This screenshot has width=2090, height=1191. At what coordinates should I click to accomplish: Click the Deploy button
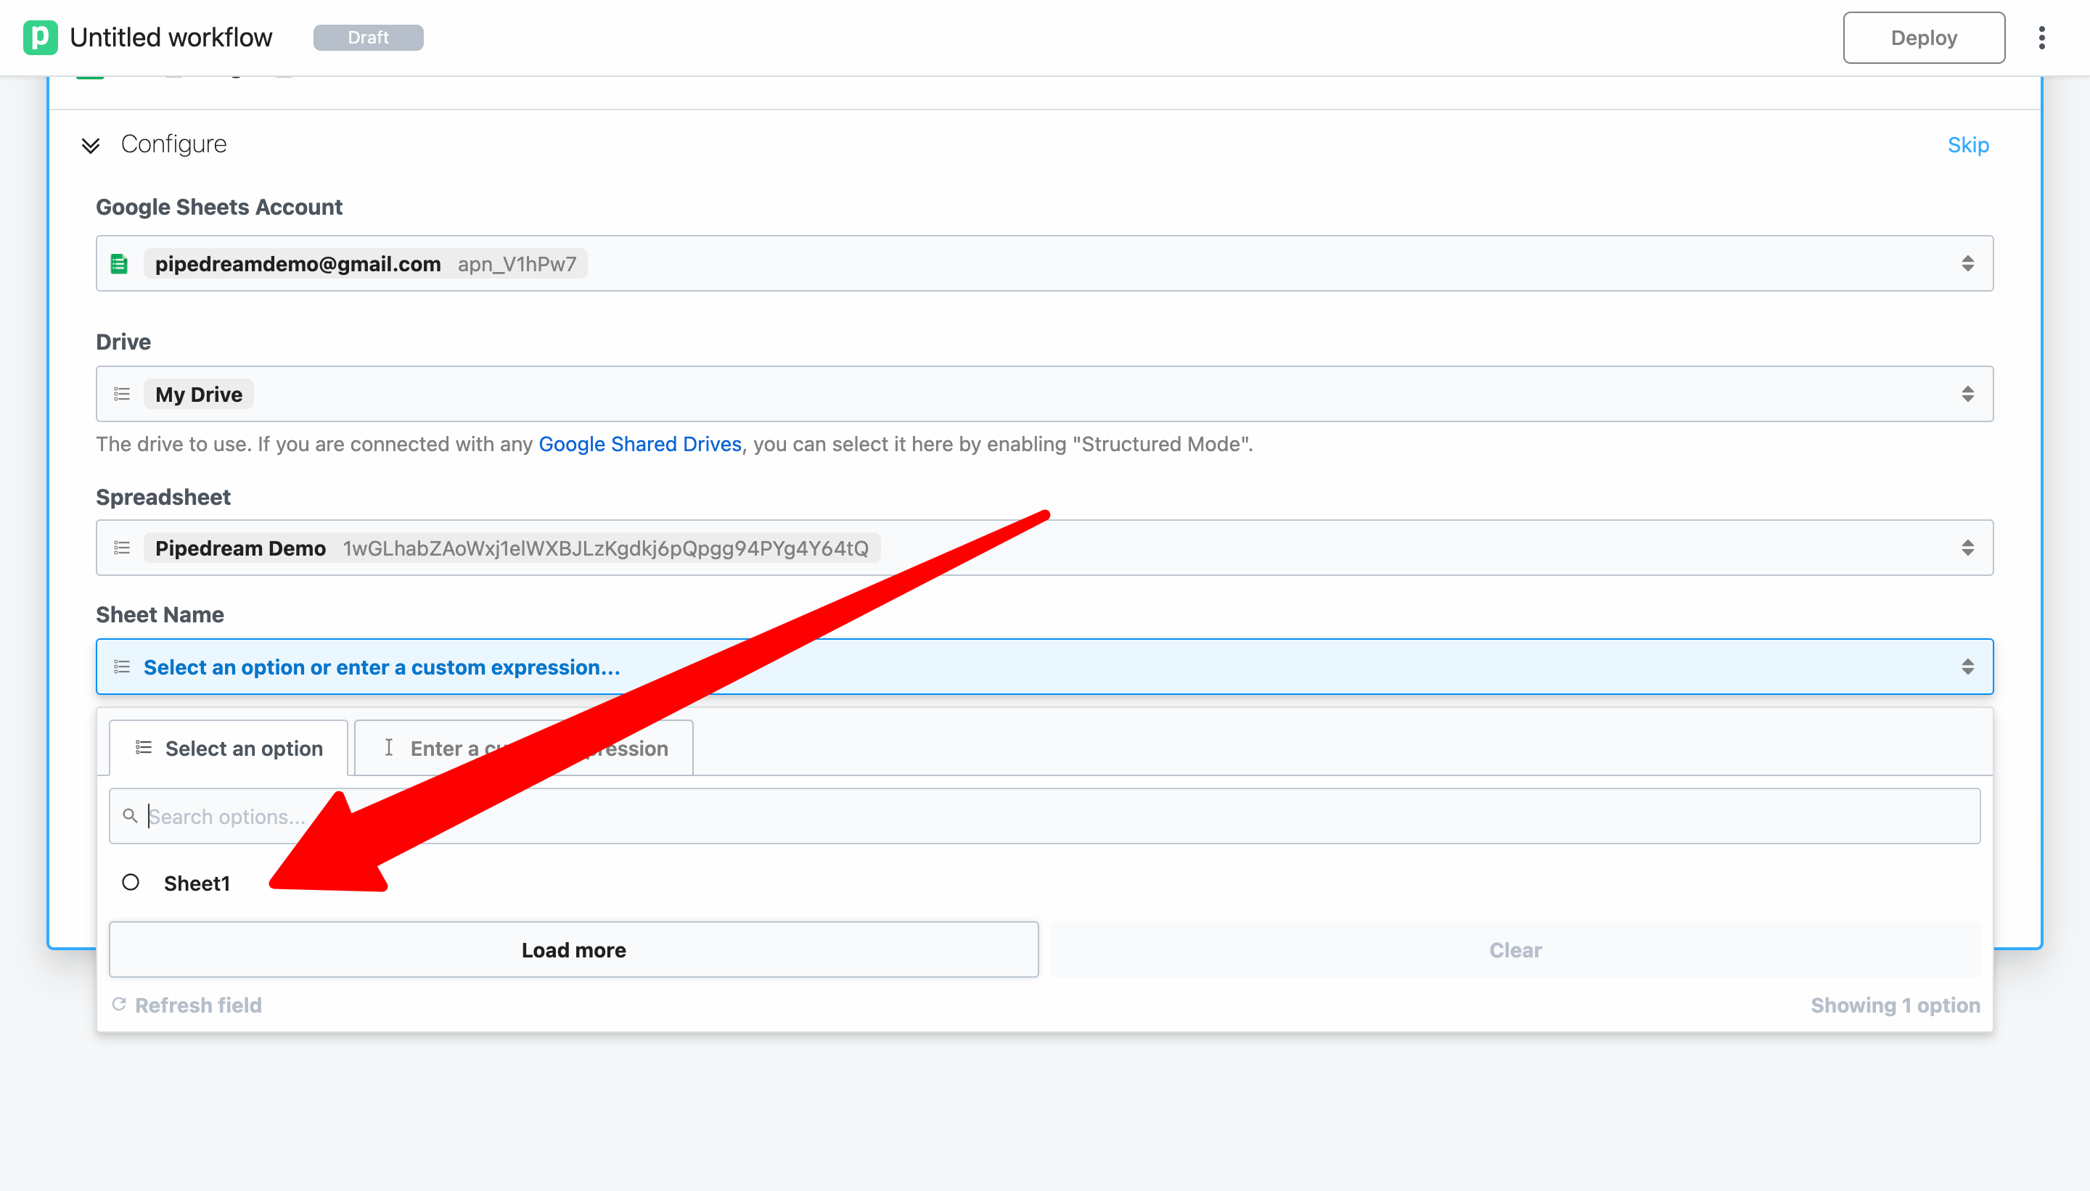click(1923, 38)
